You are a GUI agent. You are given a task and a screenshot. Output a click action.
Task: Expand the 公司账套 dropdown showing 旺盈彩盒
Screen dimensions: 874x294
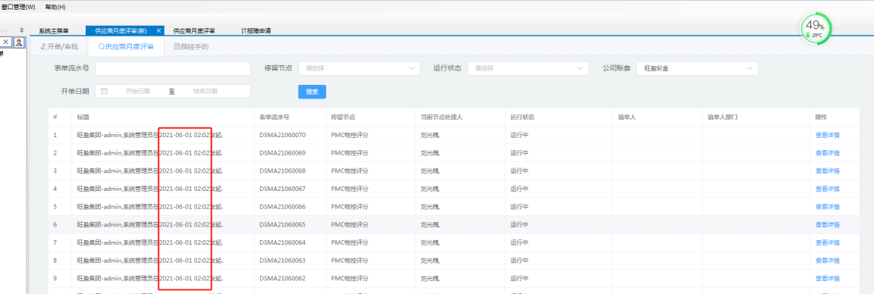pos(697,68)
